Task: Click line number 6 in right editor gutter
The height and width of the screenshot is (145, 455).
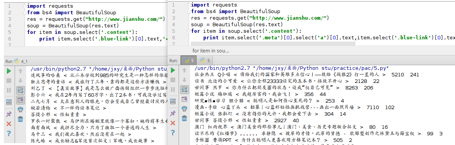Action: pos(174,38)
